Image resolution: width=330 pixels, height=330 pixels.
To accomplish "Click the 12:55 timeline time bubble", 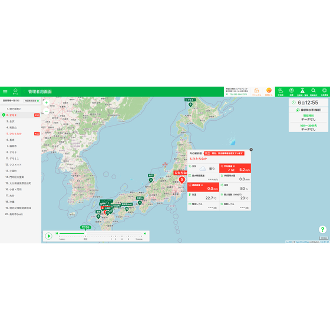I will (85, 227).
